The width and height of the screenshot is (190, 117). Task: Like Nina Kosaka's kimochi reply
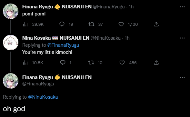(128, 63)
